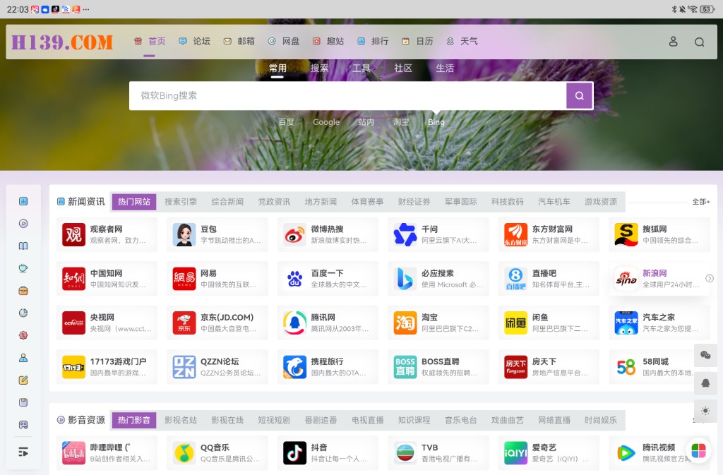Open 抖音 site card
Screen dimensions: 723x475
click(x=328, y=453)
